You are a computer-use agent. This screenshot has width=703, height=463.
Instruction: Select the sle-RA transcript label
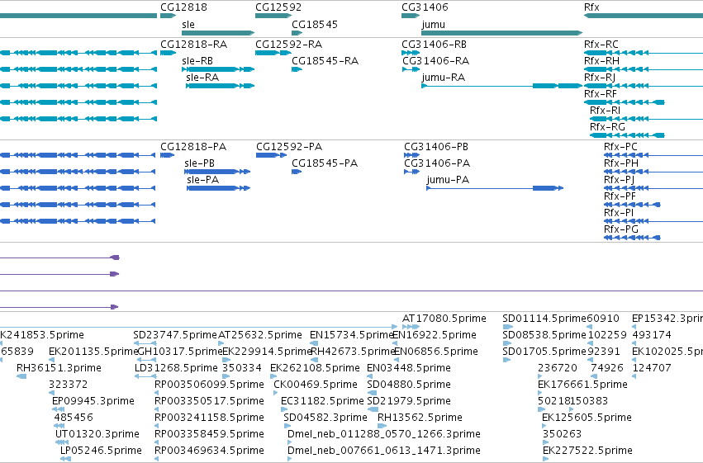coord(202,78)
